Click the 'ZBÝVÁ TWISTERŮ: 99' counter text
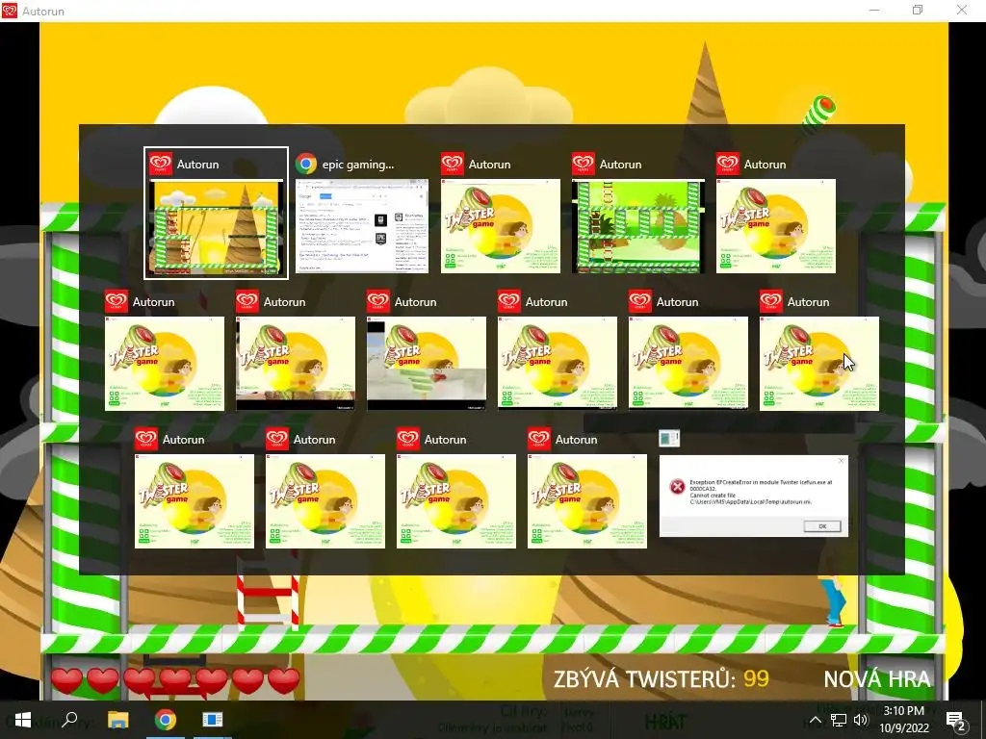This screenshot has height=739, width=986. pyautogui.click(x=661, y=679)
